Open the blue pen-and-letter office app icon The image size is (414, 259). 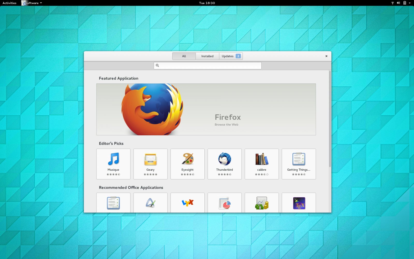tap(150, 203)
